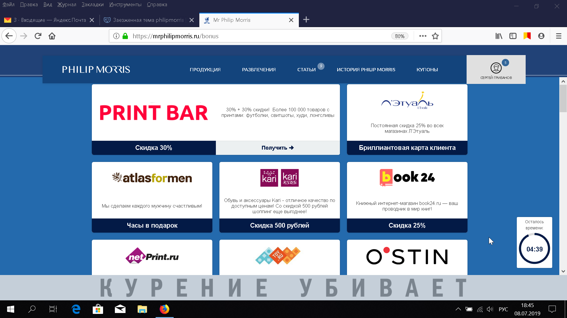Screen dimensions: 567x318
Task: Click the browser Back arrow button
Action: (9, 36)
